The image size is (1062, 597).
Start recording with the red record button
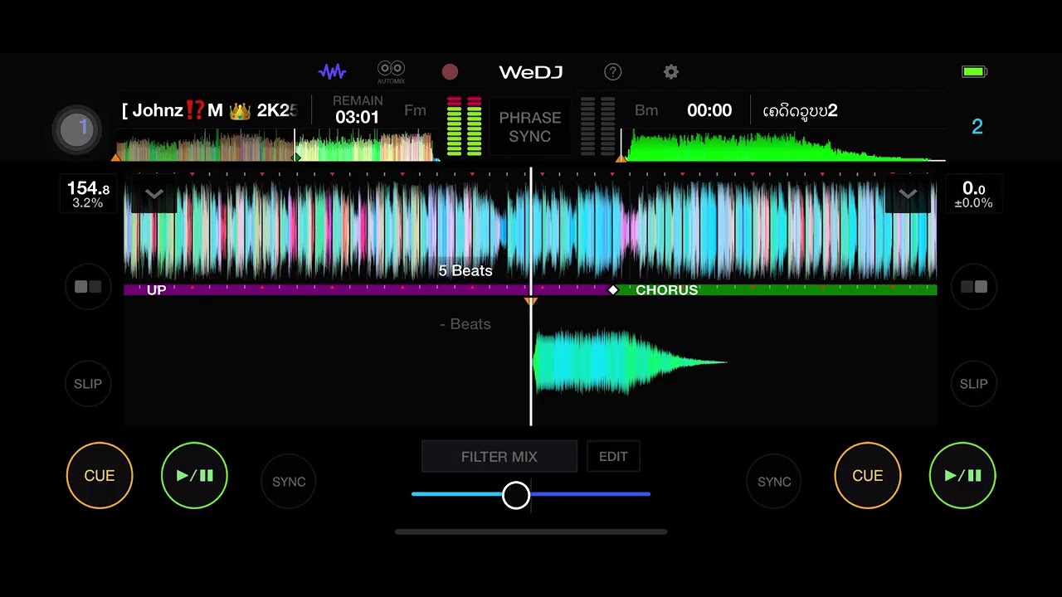pos(450,72)
